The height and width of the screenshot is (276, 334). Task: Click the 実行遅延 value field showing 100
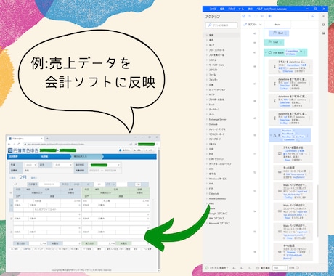tap(278, 268)
